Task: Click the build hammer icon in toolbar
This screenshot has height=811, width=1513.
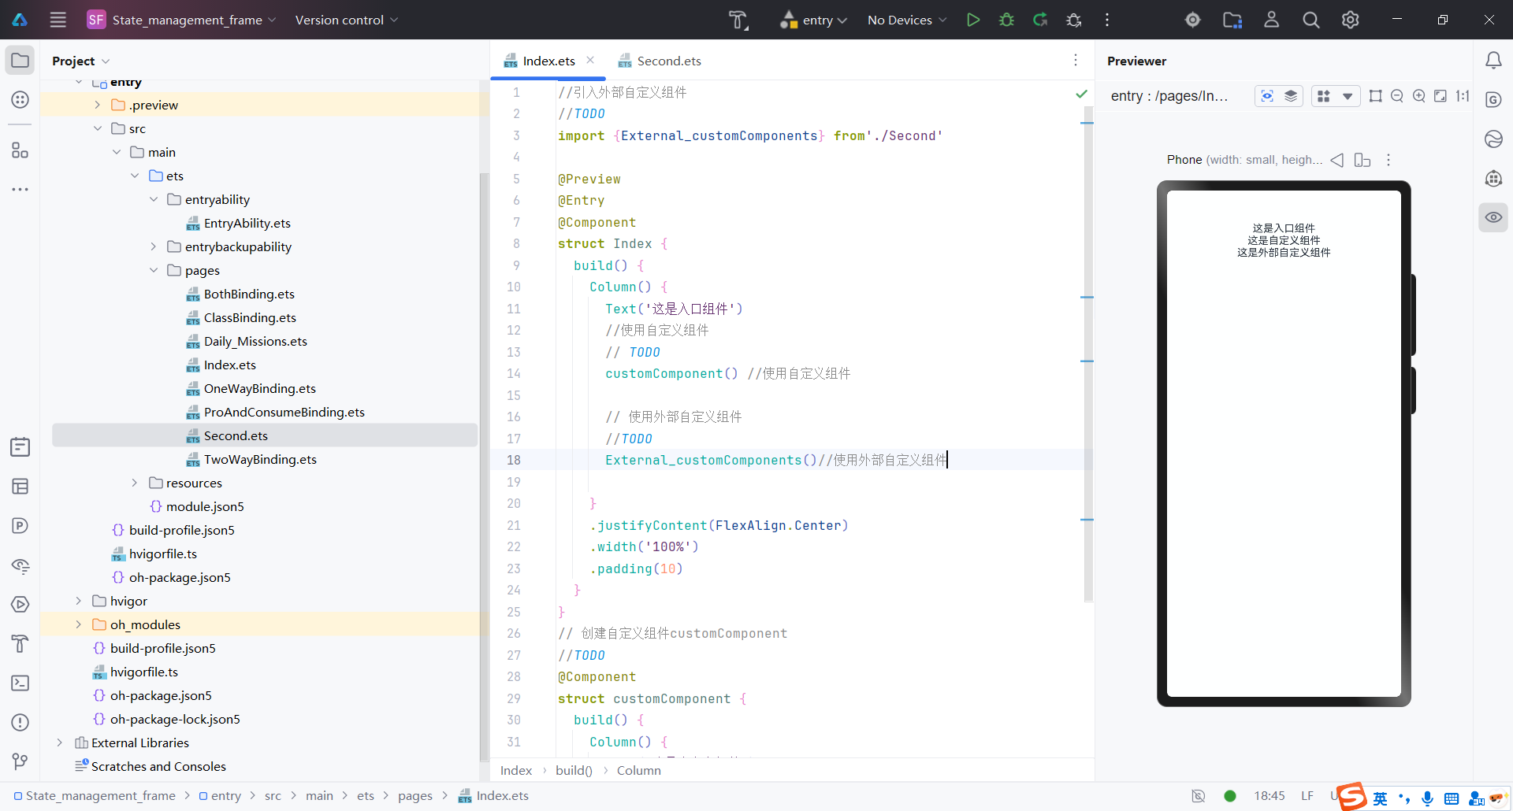Action: tap(738, 20)
